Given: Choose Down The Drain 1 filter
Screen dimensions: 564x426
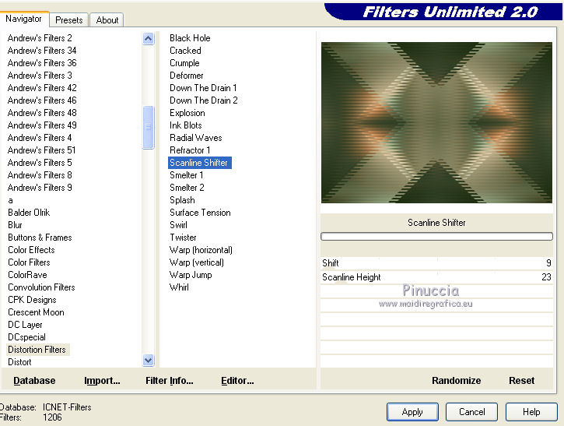Looking at the screenshot, I should (203, 88).
